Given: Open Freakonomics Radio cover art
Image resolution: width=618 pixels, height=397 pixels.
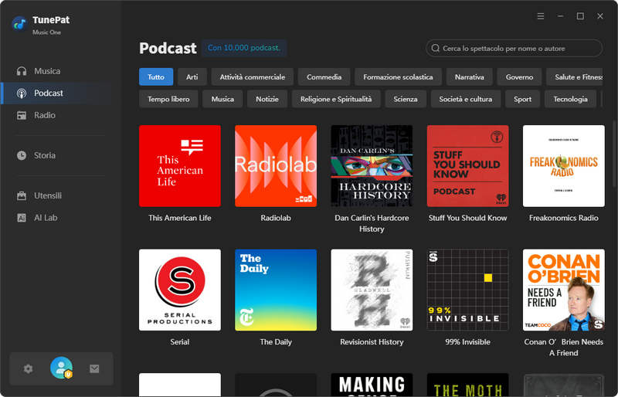Looking at the screenshot, I should click(564, 166).
